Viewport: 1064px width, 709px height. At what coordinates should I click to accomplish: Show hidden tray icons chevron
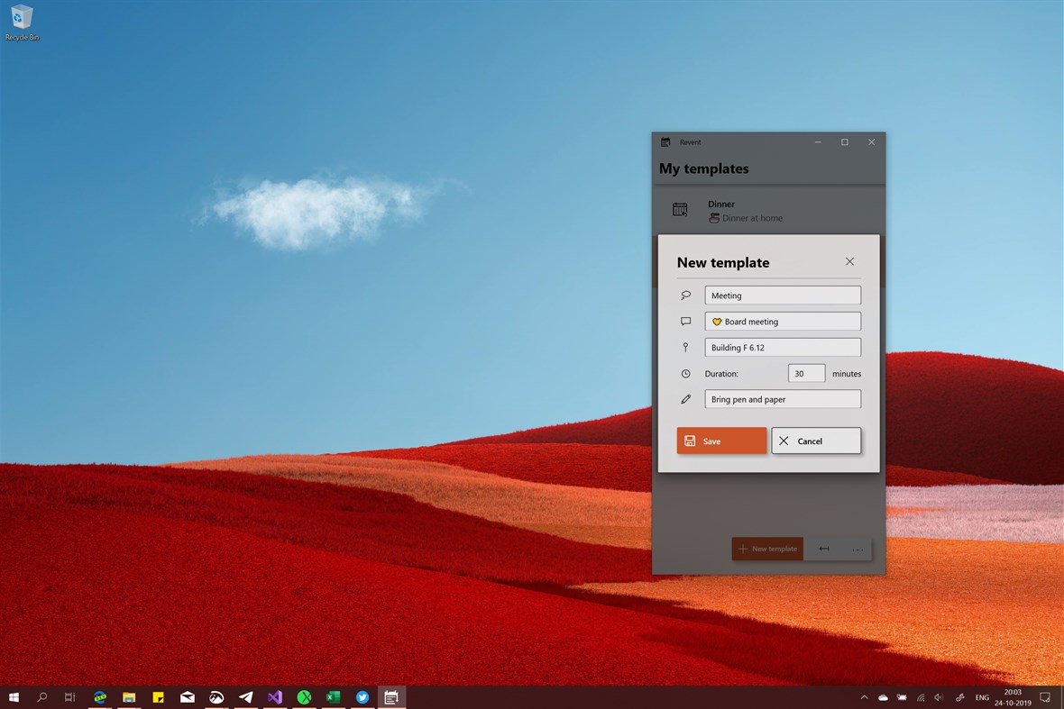864,696
